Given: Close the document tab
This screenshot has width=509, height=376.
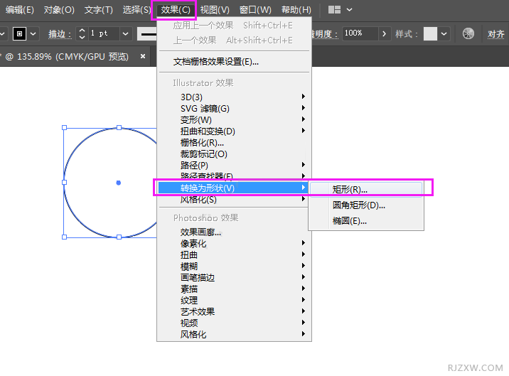Looking at the screenshot, I should [x=143, y=56].
